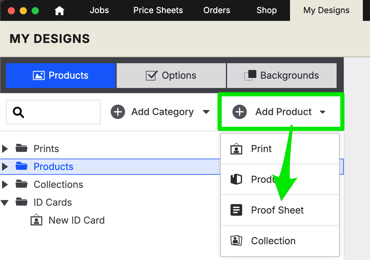Click the Collection photos icon in the menu
This screenshot has height=260, width=370.
[x=236, y=241]
